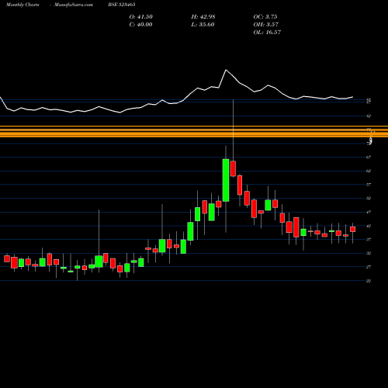Click the last red candle on the right

tap(352, 229)
